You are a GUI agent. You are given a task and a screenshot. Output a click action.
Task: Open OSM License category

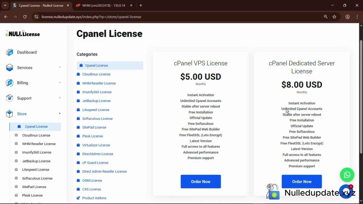pyautogui.click(x=92, y=180)
